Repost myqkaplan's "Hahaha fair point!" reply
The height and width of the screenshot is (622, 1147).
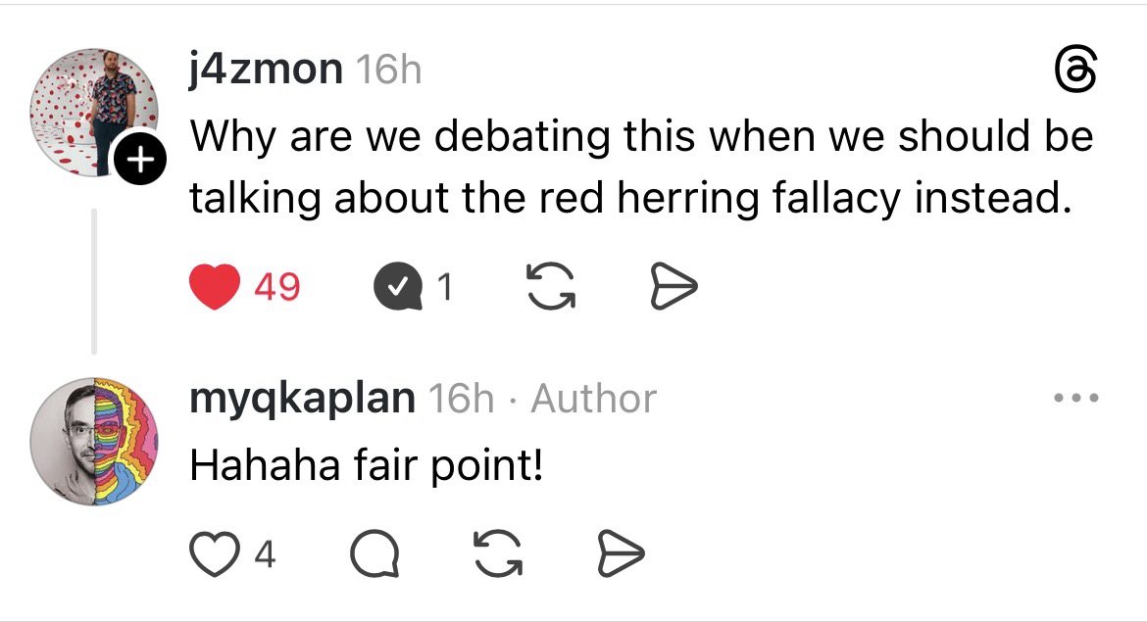(496, 555)
